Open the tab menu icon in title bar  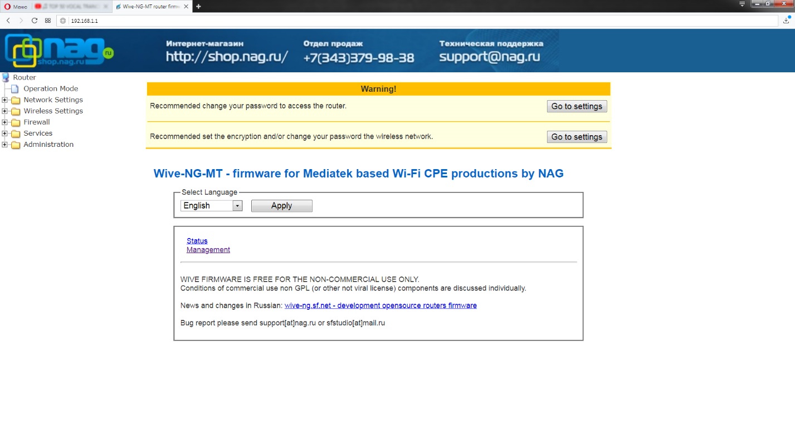point(742,4)
